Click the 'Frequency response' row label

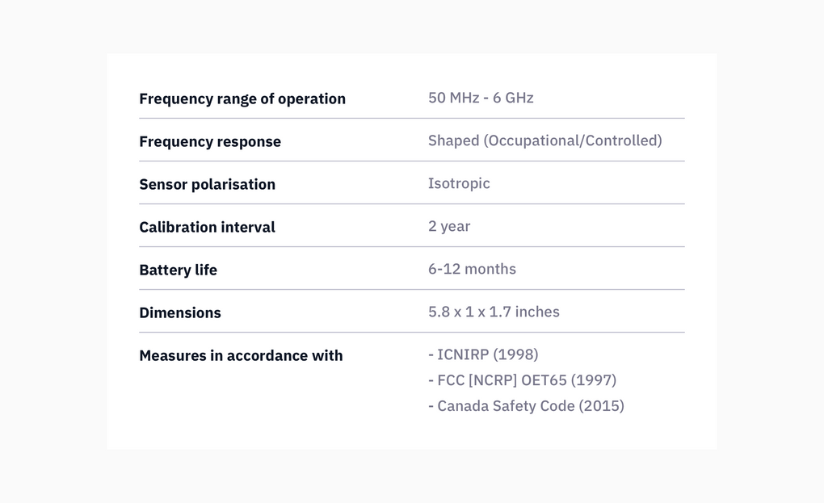(x=210, y=141)
